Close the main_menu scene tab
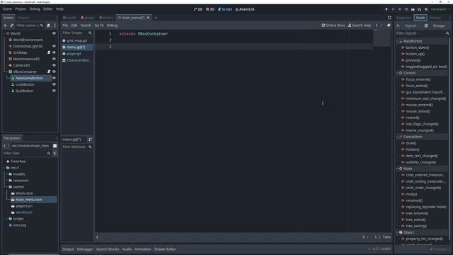The height and width of the screenshot is (255, 453). [x=148, y=18]
